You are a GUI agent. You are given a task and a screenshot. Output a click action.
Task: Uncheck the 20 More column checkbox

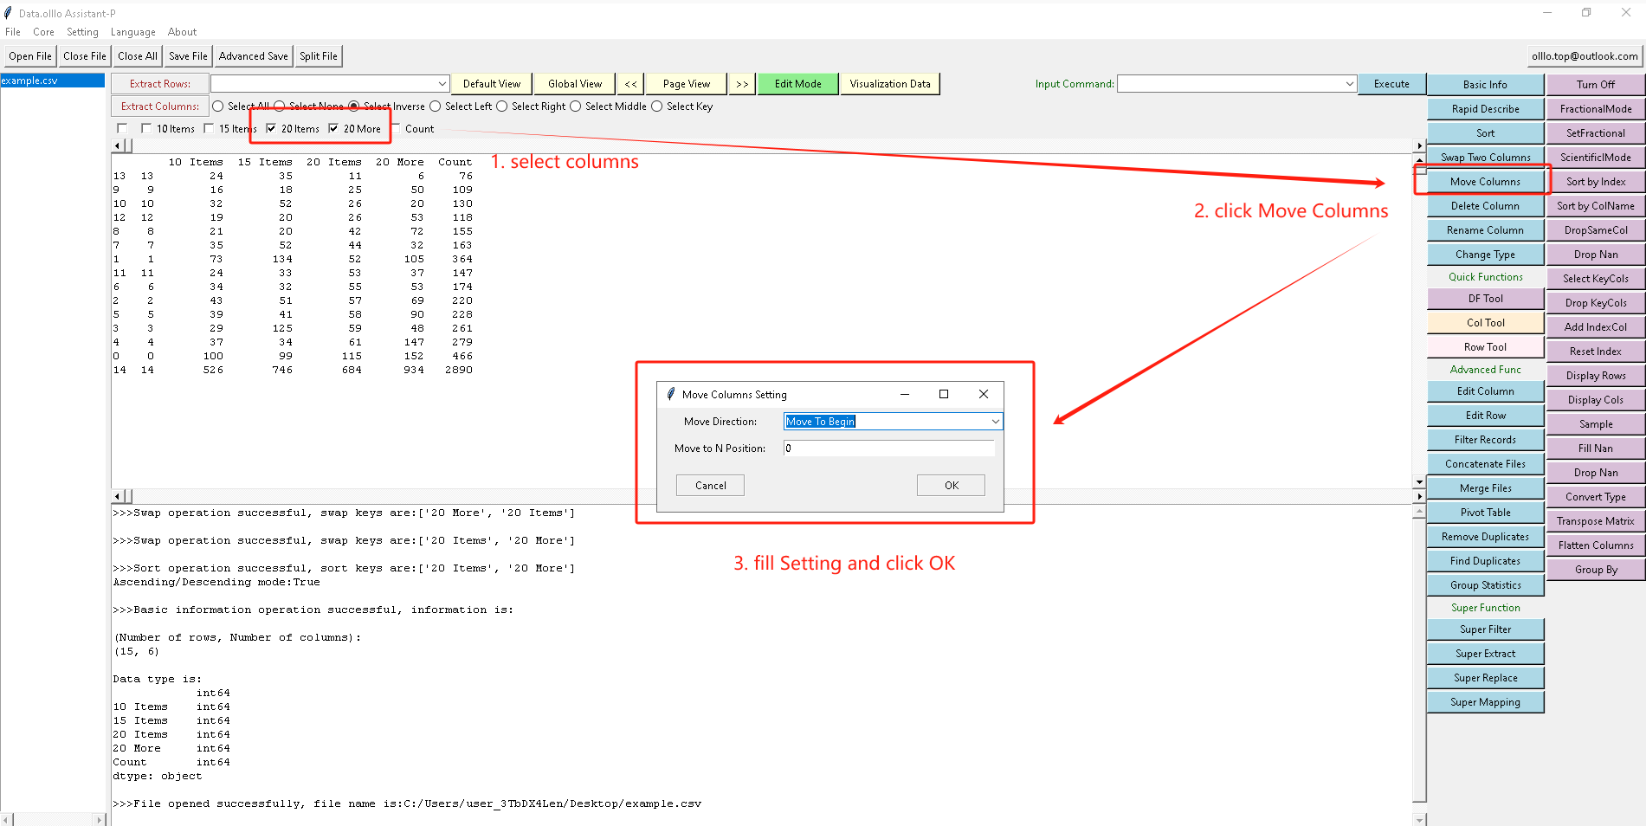pos(333,129)
